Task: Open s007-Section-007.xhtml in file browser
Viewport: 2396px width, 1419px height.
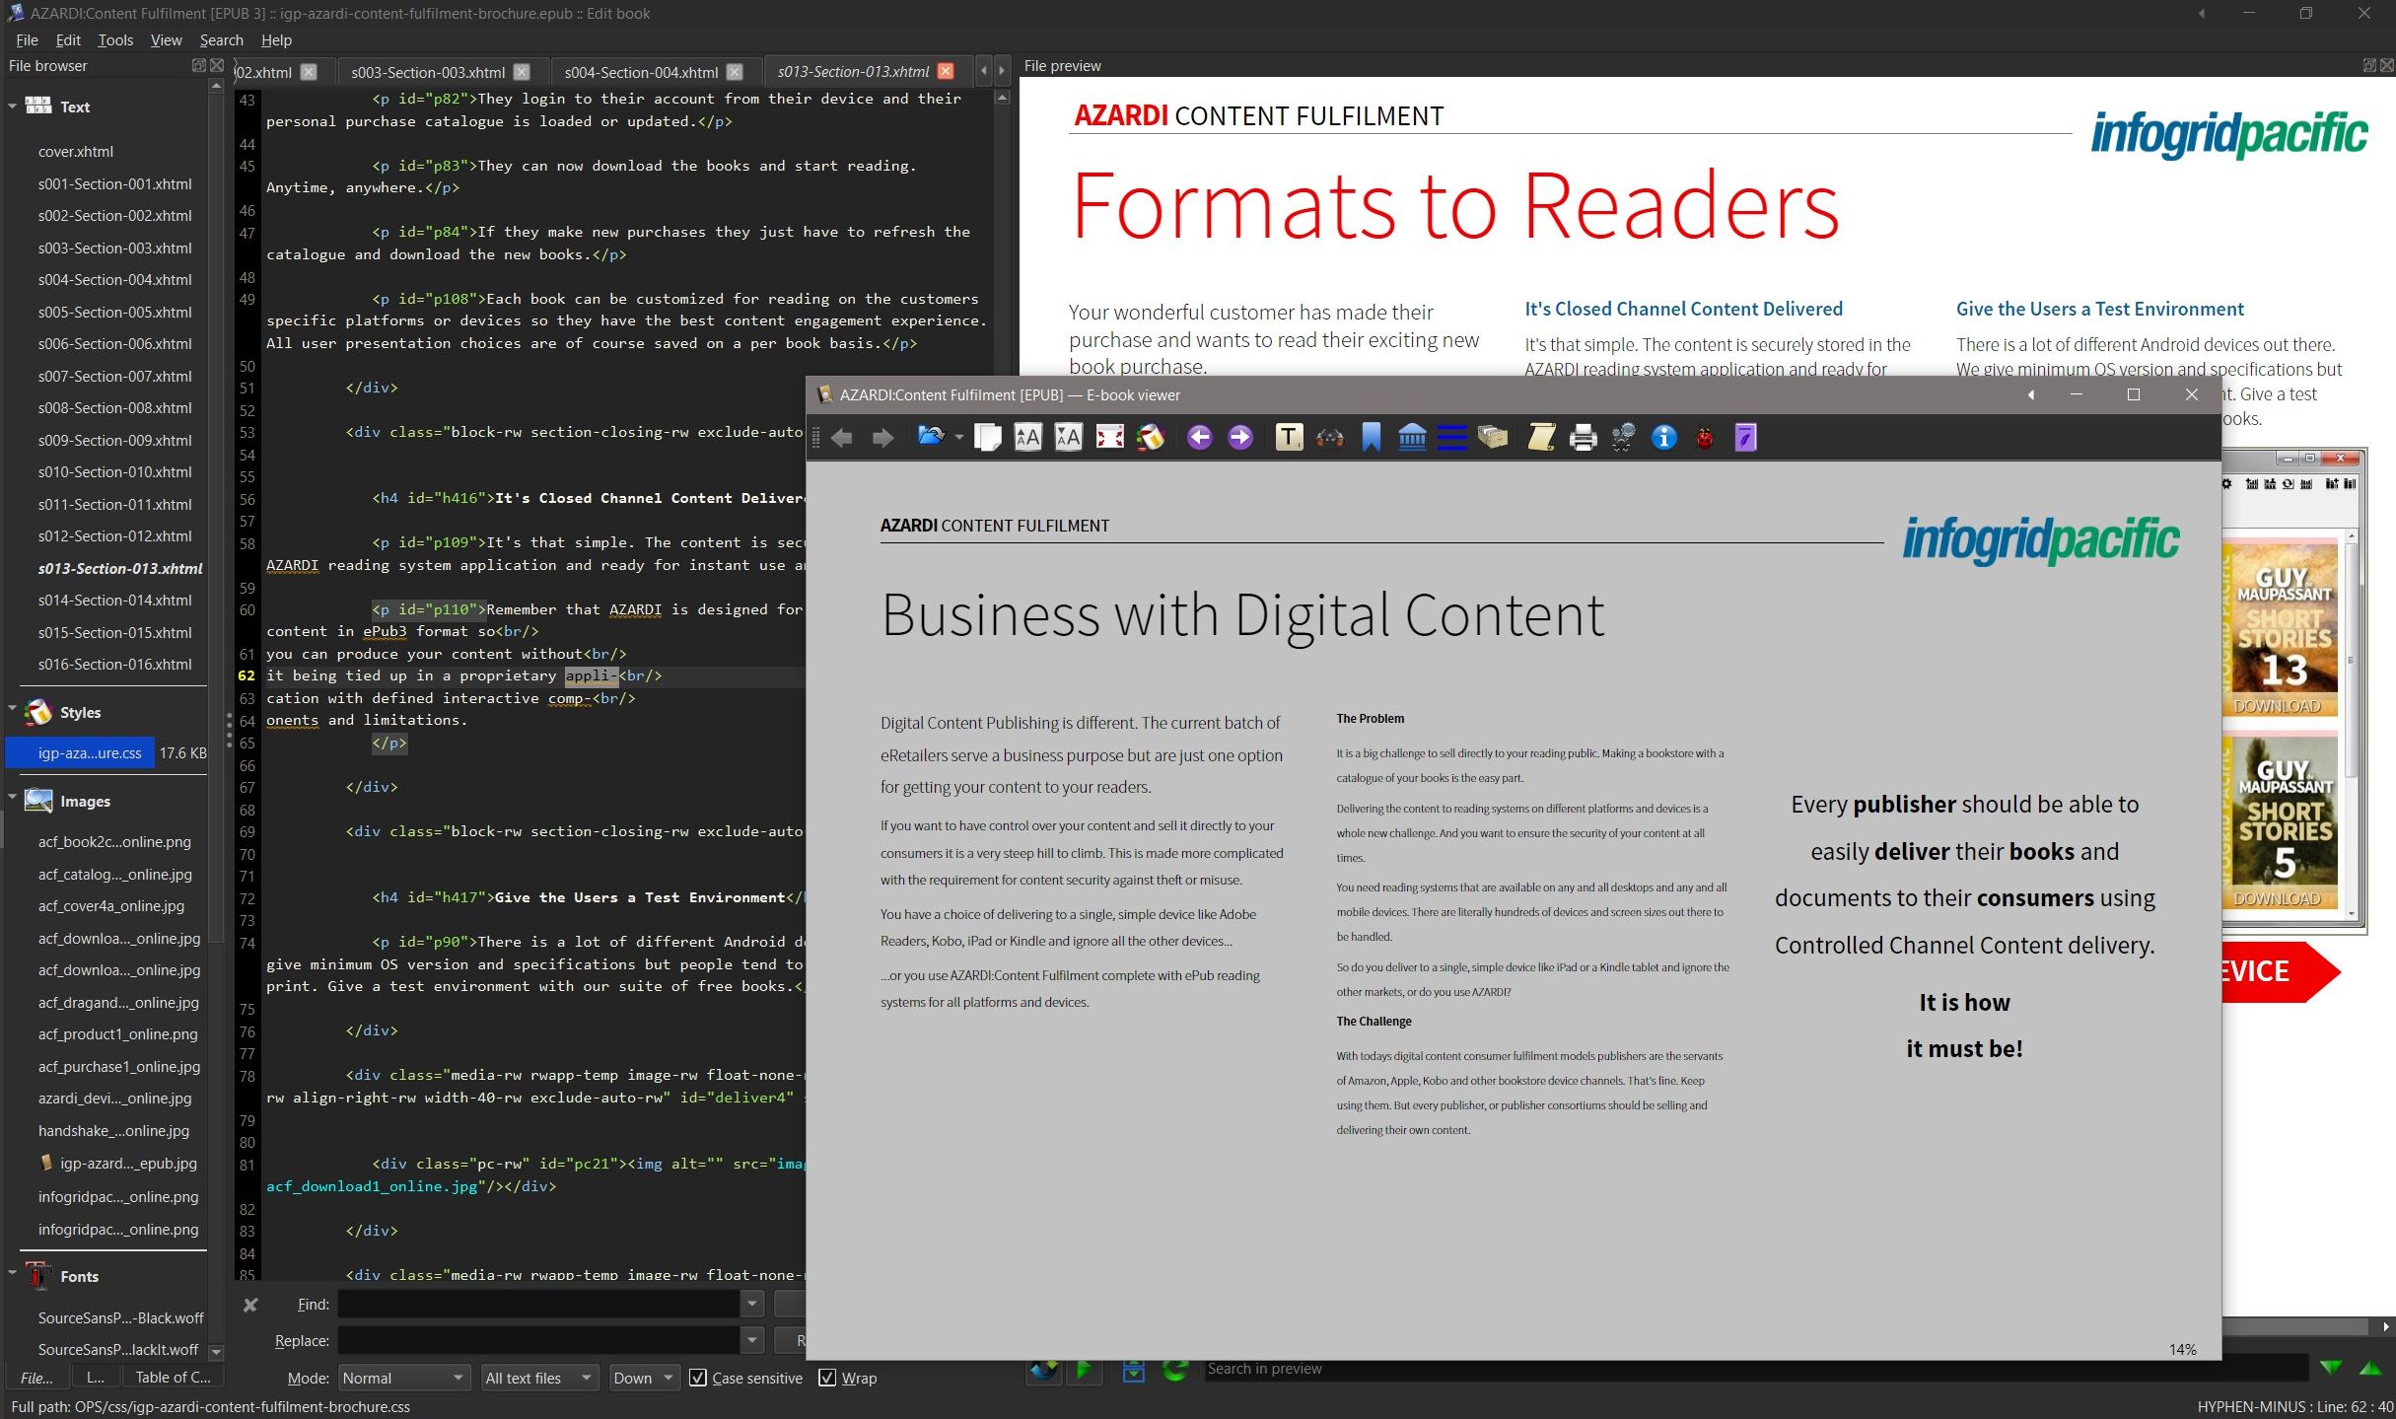Action: coord(114,376)
